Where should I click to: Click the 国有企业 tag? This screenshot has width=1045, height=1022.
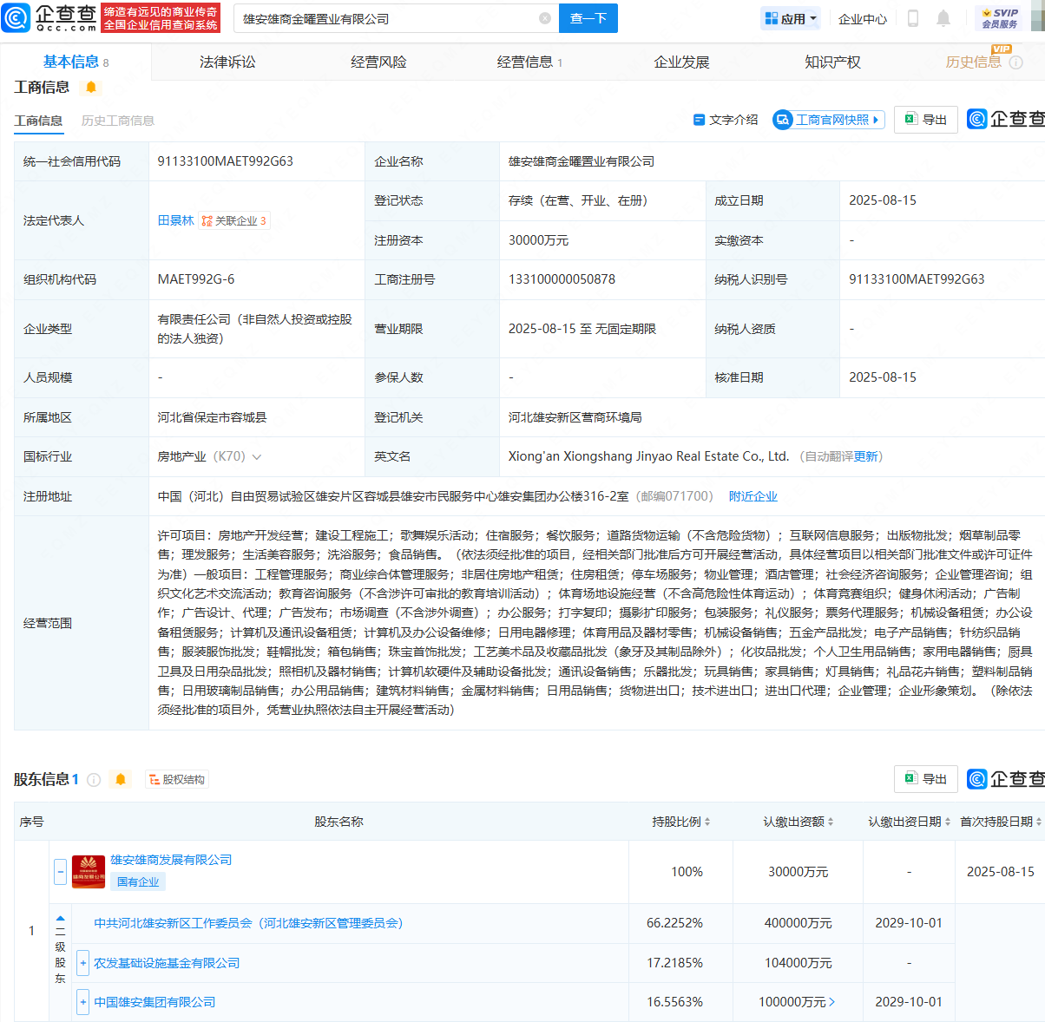coord(138,881)
